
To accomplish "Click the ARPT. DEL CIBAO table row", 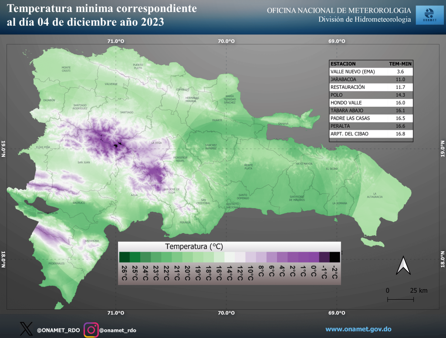I will 371,134.
